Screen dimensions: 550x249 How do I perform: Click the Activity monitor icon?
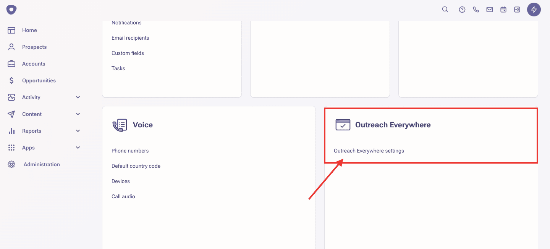pyautogui.click(x=11, y=97)
